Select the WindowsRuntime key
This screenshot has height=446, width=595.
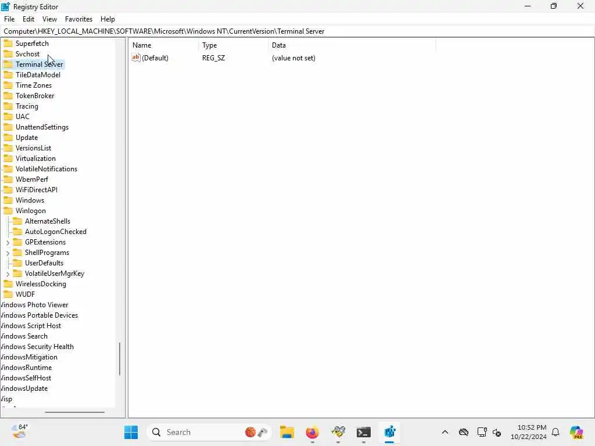pos(26,368)
